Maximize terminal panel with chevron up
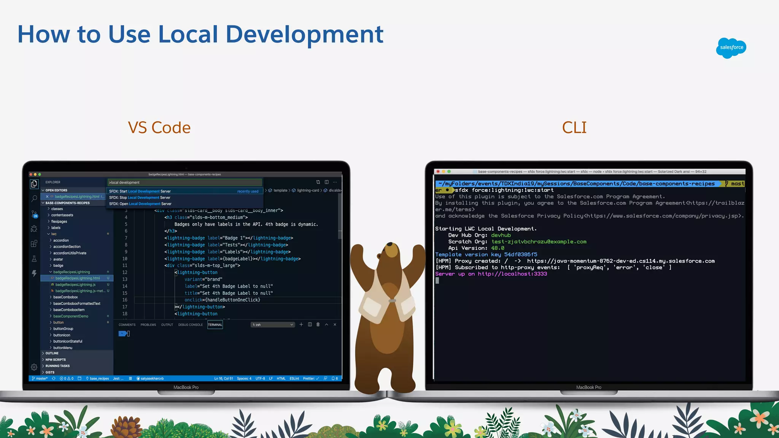This screenshot has height=438, width=779. point(326,325)
